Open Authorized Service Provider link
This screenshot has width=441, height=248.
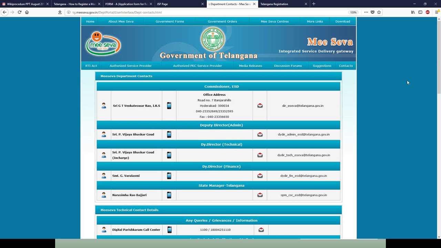pos(131,66)
